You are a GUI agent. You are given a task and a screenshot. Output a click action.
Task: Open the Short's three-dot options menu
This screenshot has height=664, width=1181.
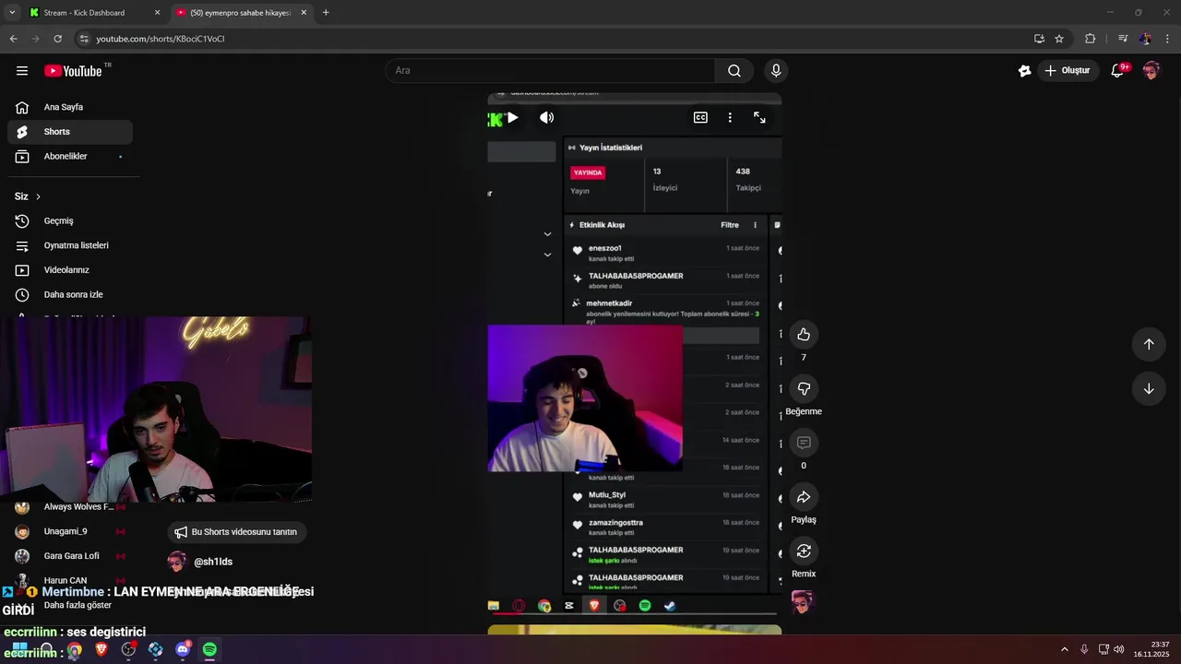730,117
